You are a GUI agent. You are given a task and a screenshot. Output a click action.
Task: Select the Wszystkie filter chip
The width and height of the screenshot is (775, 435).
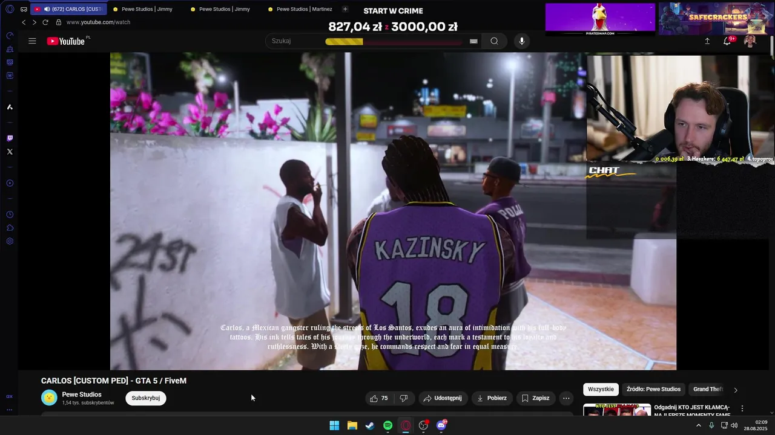[601, 389]
